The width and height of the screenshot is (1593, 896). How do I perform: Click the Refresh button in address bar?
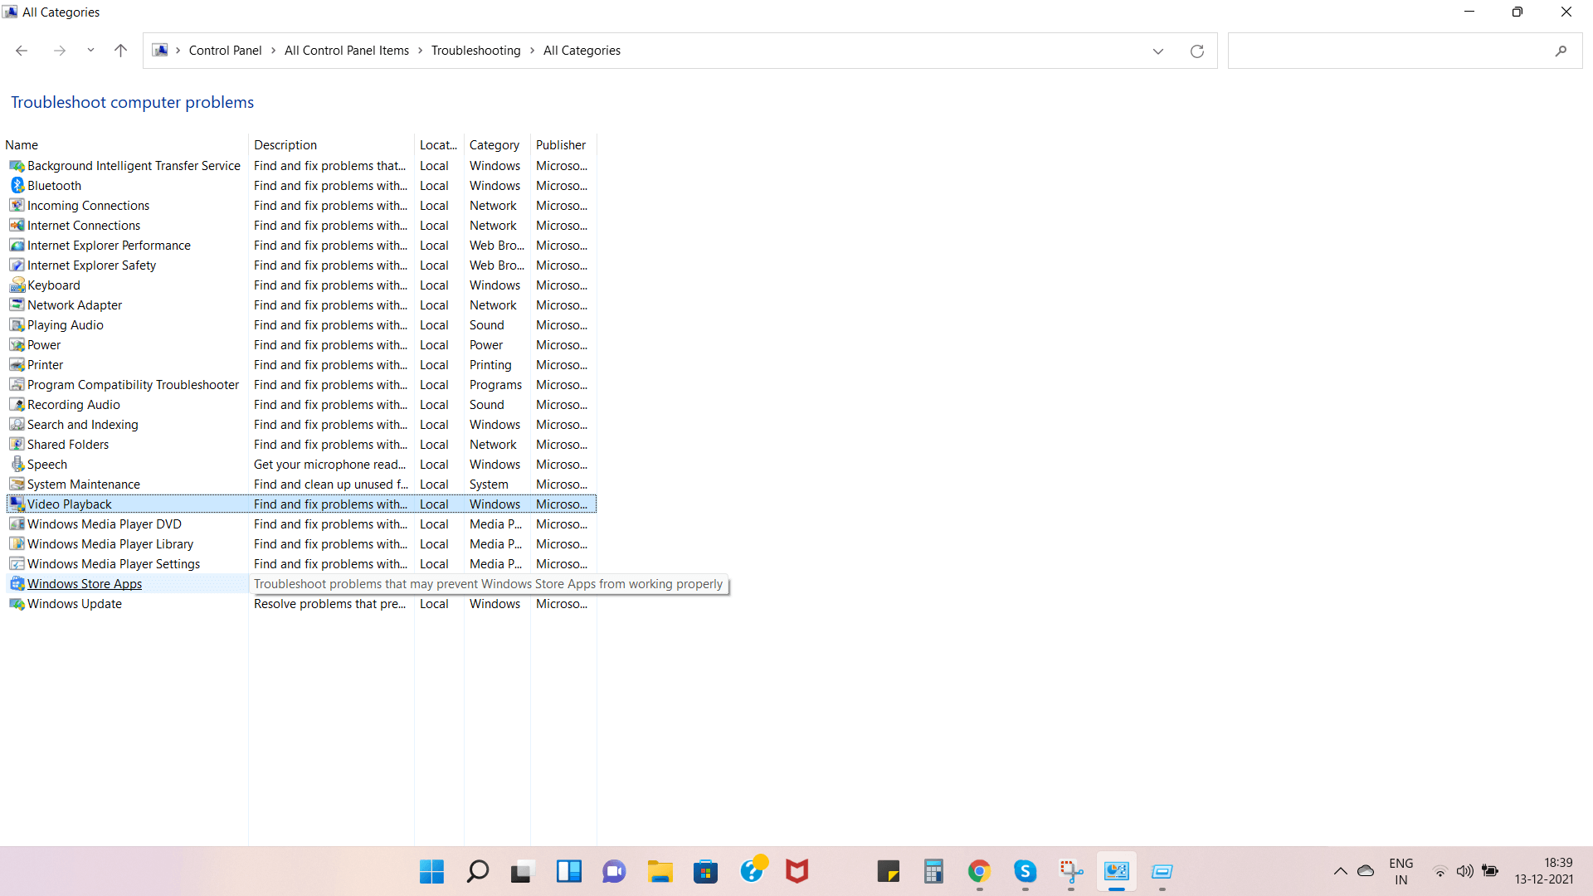tap(1197, 51)
